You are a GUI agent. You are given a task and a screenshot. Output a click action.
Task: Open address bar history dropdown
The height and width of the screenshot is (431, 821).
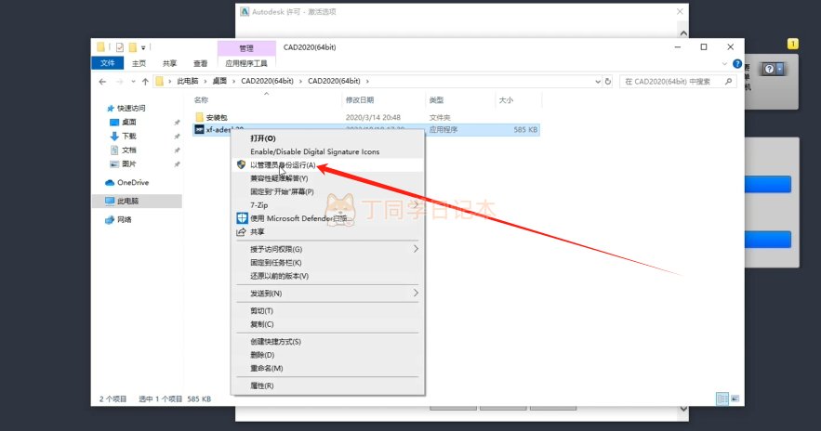tap(598, 82)
